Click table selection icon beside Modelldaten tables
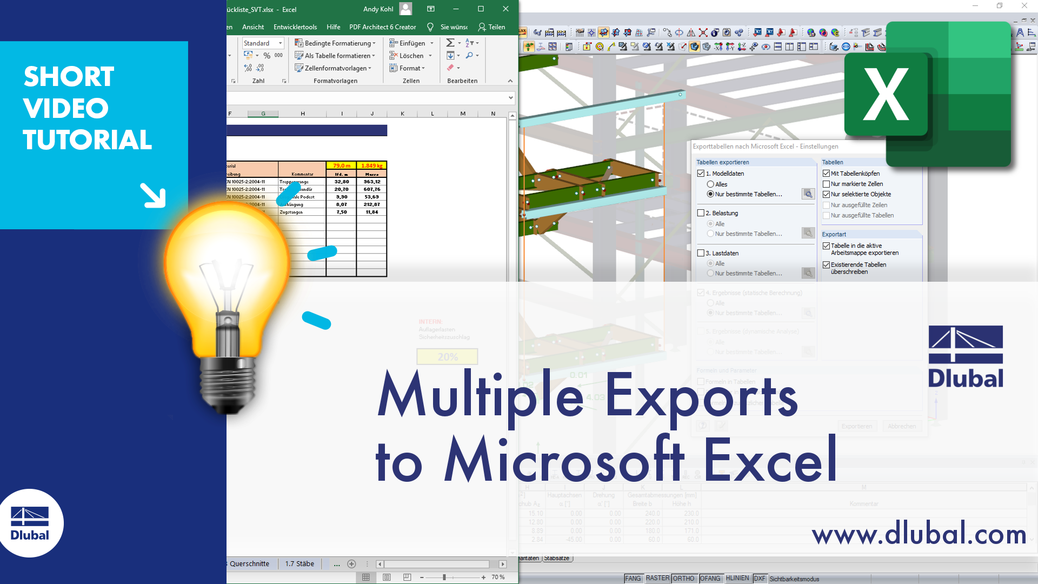The width and height of the screenshot is (1038, 584). point(808,194)
